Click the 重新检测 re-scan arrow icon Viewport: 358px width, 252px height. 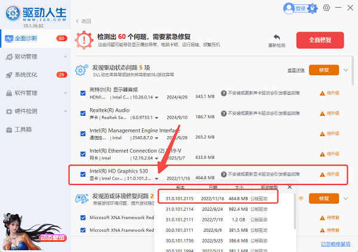click(277, 37)
